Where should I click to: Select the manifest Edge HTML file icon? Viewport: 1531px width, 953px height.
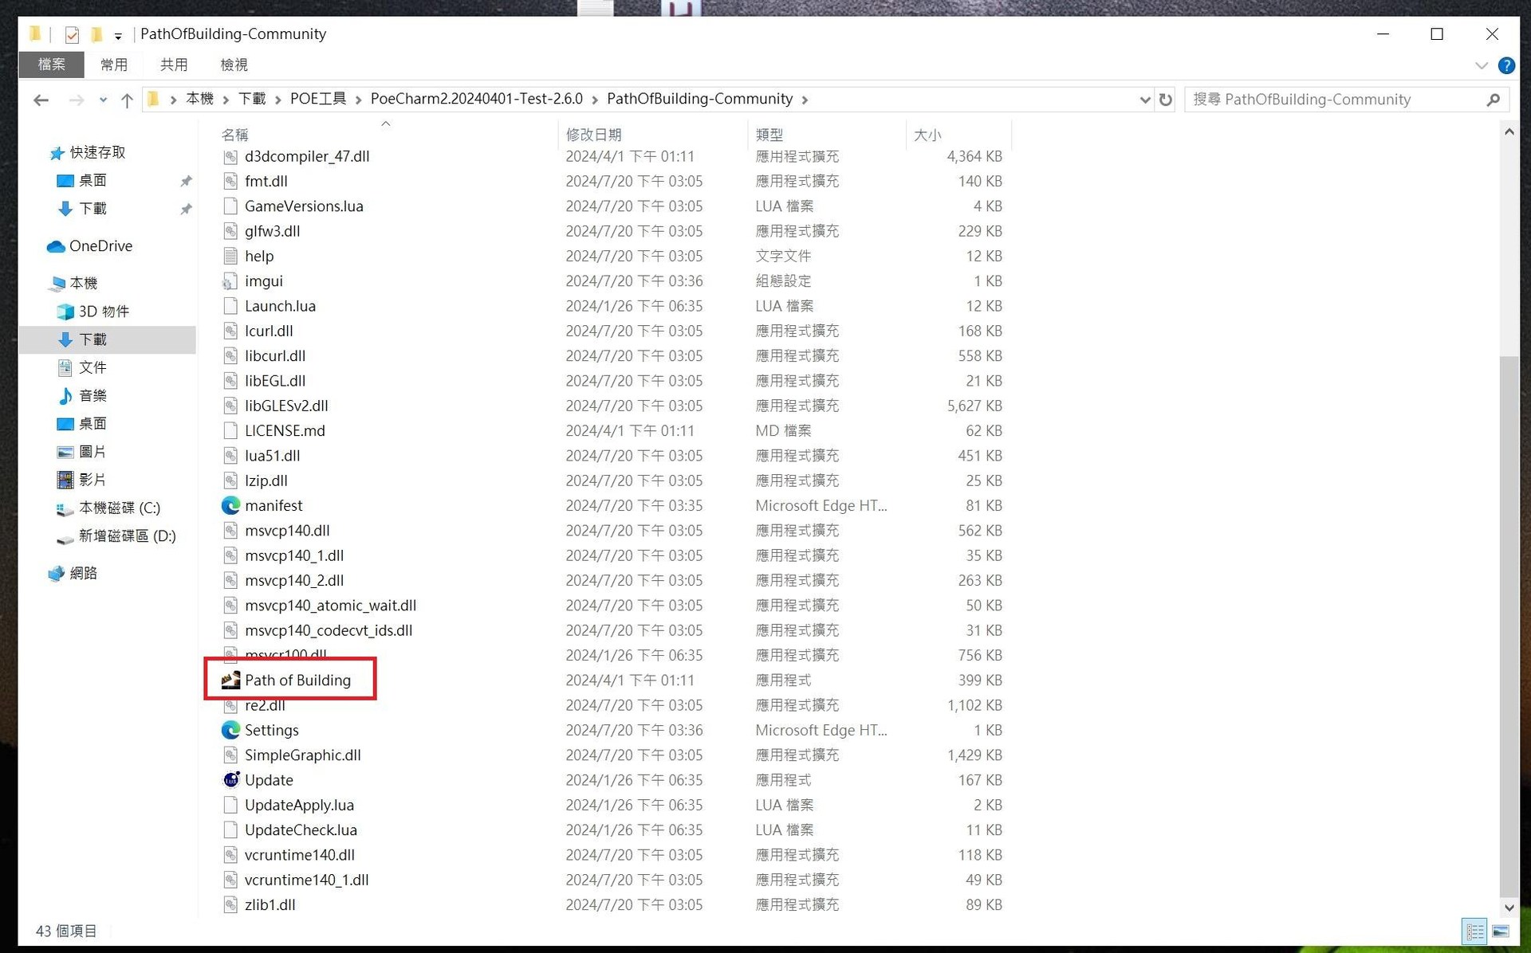(230, 505)
